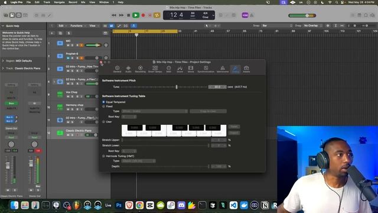Mute the Prophet-6 track

click(68, 58)
